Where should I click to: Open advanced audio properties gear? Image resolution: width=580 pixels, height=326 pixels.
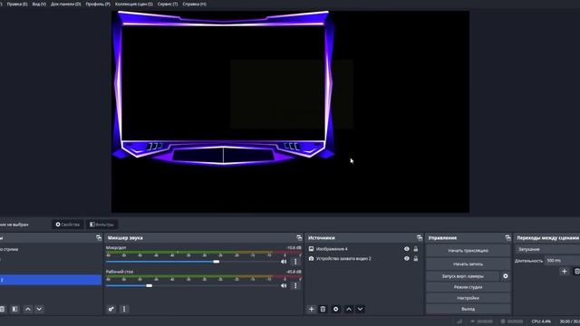(x=111, y=309)
